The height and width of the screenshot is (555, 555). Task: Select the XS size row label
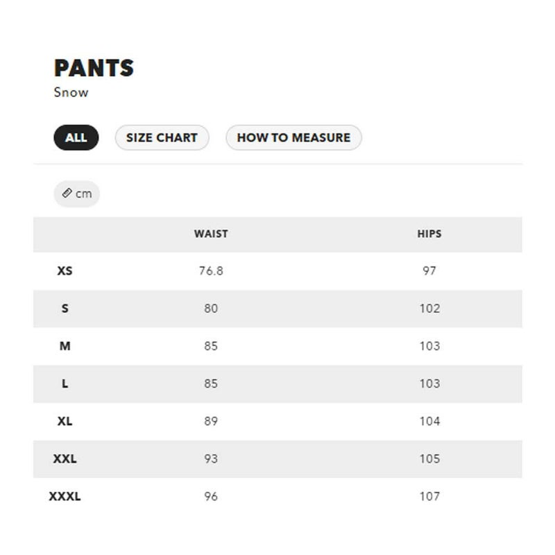pos(65,271)
